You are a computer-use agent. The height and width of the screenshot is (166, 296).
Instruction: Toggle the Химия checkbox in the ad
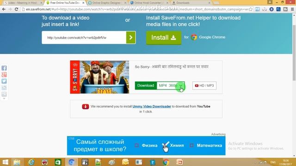[164, 145]
